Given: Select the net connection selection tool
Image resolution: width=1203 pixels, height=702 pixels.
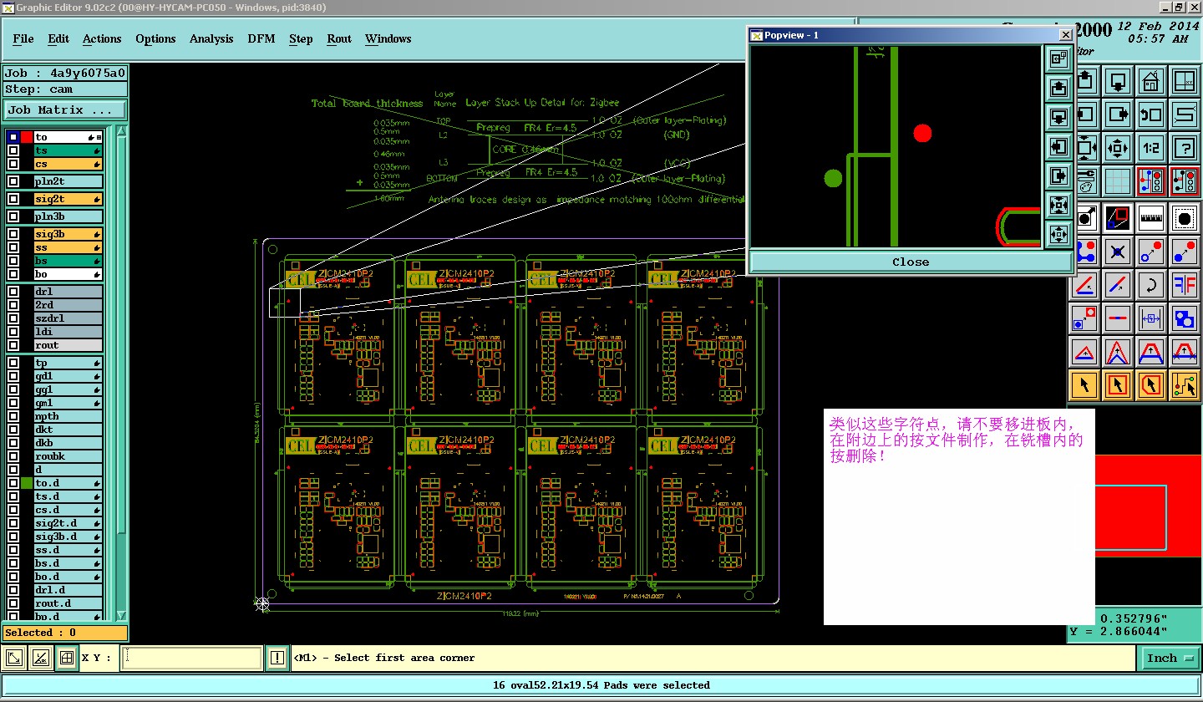Looking at the screenshot, I should pos(1185,384).
